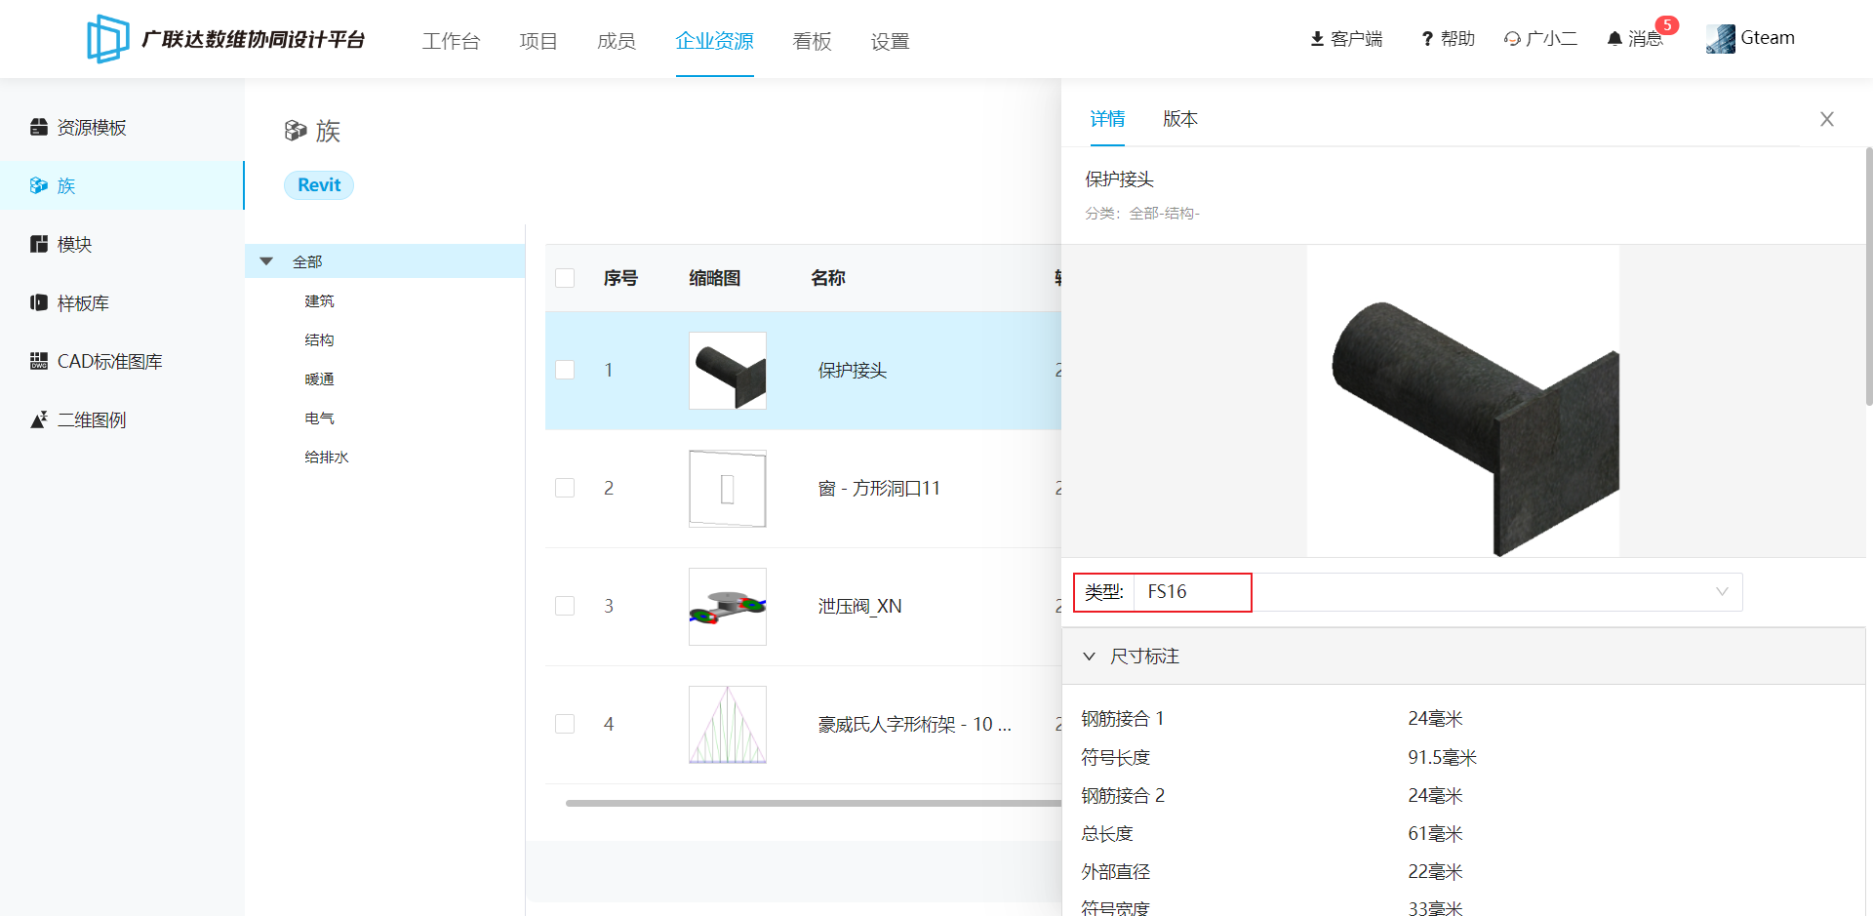Click the 消息 bell icon
Viewport: 1873px width, 916px height.
pyautogui.click(x=1614, y=39)
